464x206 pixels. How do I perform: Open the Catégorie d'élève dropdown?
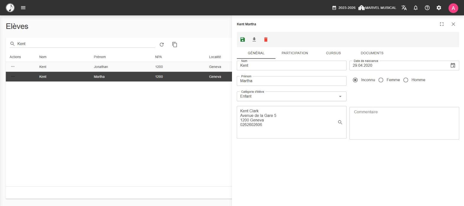tap(291, 97)
